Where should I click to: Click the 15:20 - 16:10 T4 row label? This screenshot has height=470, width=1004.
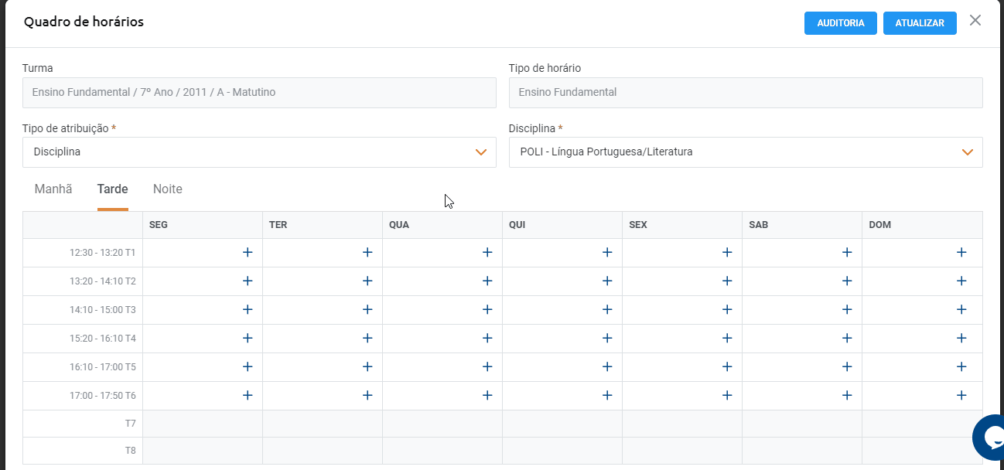tap(102, 339)
